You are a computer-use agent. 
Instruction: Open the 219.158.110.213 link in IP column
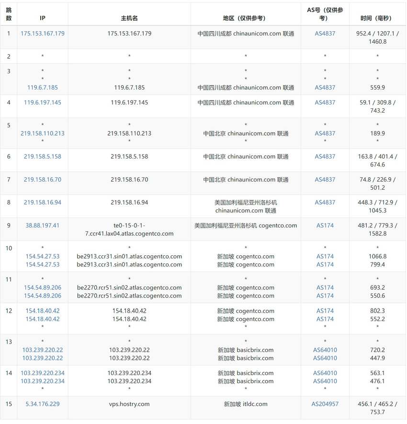[x=43, y=133]
